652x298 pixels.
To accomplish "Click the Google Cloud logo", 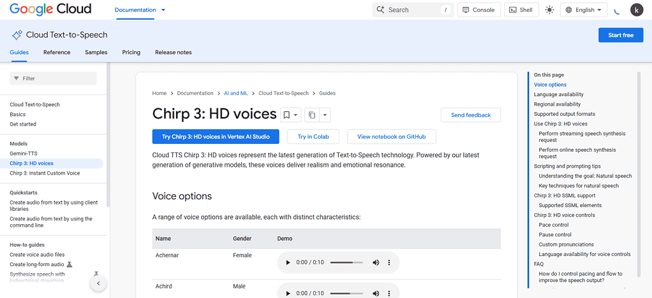I will click(x=50, y=9).
